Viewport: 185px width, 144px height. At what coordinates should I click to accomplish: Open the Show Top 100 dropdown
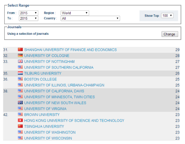coord(167,15)
